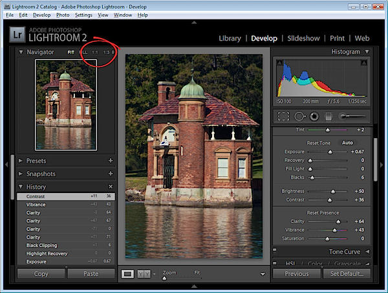This screenshot has height=293, width=388.
Task: Switch to Loupe view icon
Action: pyautogui.click(x=127, y=274)
